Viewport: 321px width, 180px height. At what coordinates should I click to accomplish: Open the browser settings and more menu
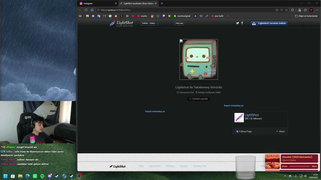coord(317,10)
